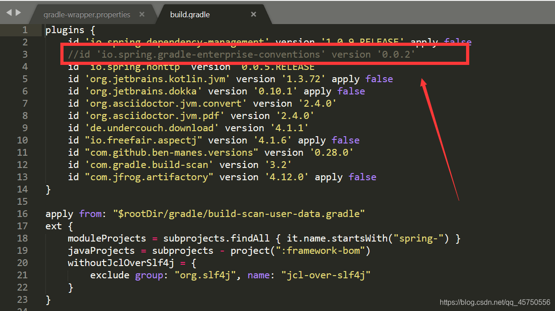This screenshot has height=311, width=555.
Task: Click the ":framework-bom" string literal
Action: coord(320,251)
